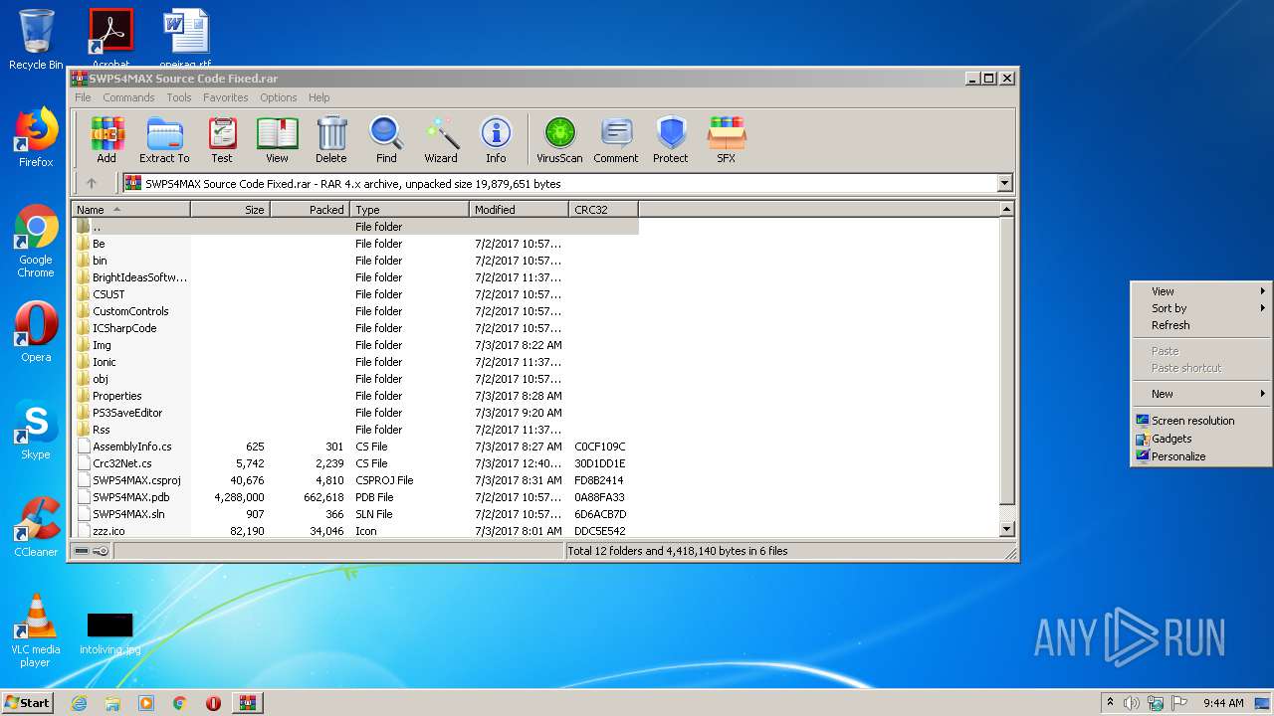This screenshot has height=716, width=1274.
Task: Open the File menu
Action: 83,97
